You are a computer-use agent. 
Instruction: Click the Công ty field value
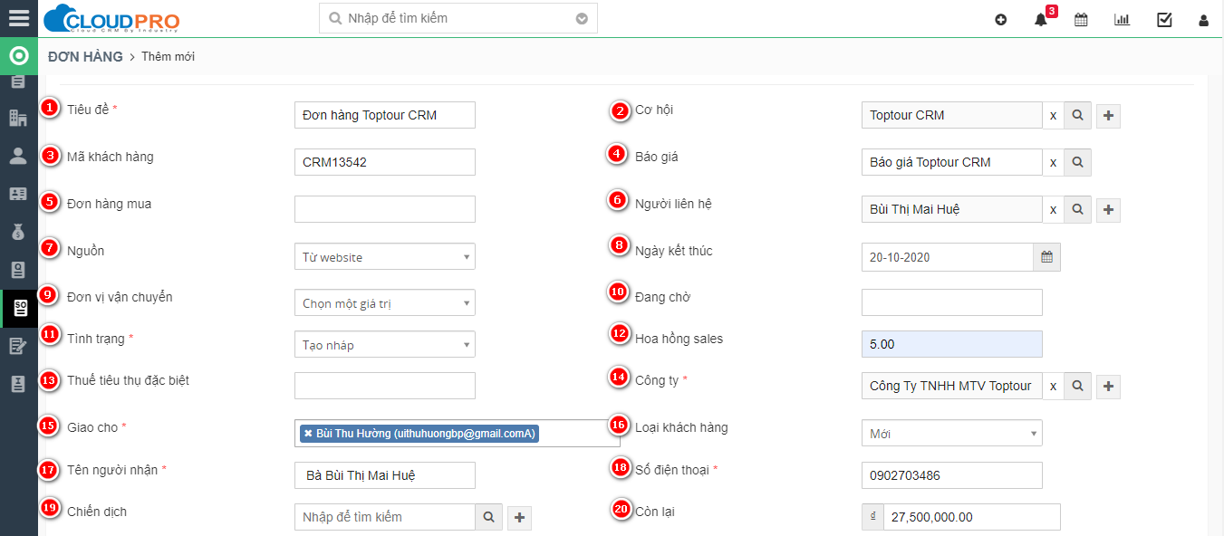tap(952, 386)
